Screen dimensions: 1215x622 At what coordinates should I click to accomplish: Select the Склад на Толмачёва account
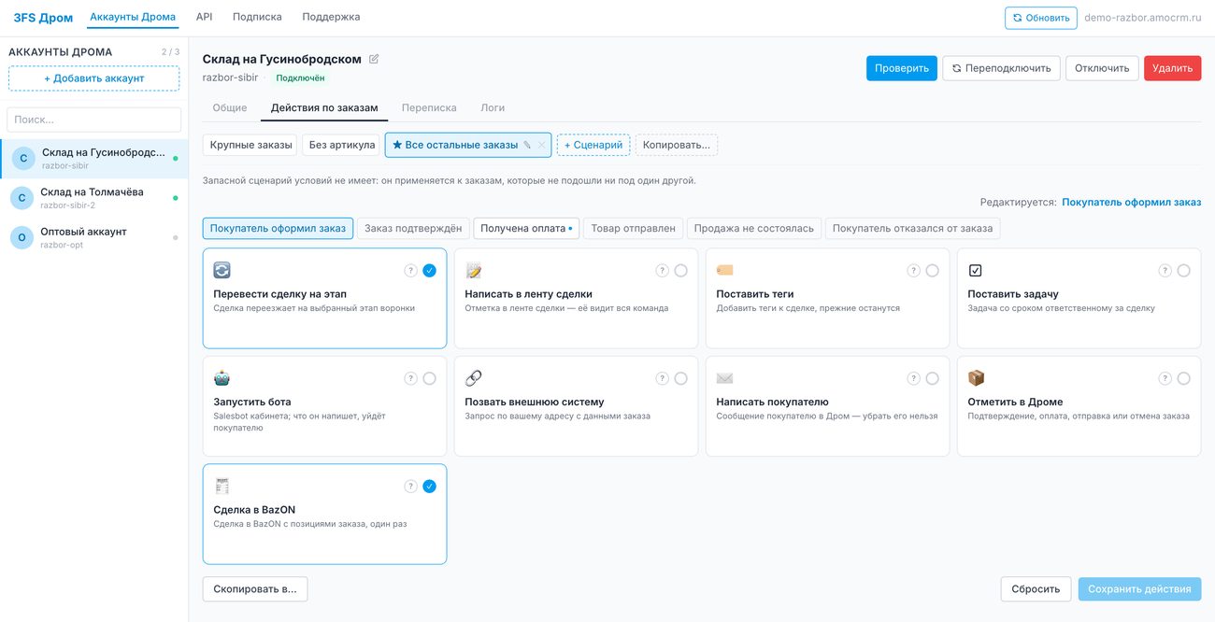click(x=93, y=198)
